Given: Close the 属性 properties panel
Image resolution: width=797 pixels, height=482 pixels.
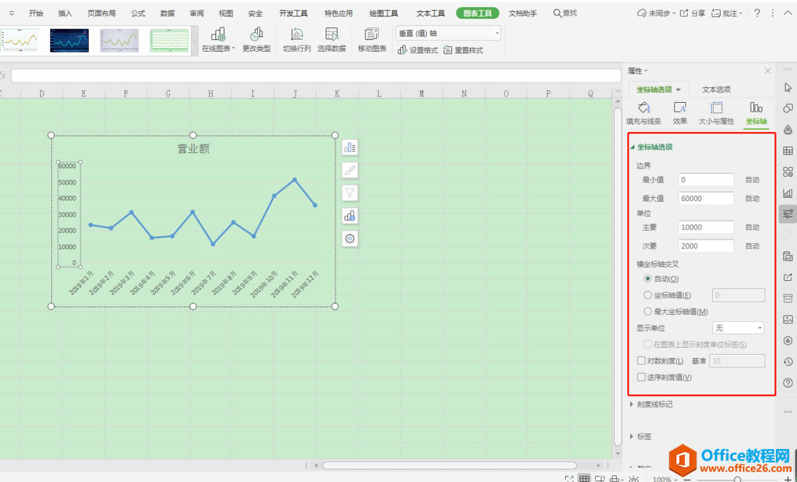Looking at the screenshot, I should pyautogui.click(x=767, y=71).
